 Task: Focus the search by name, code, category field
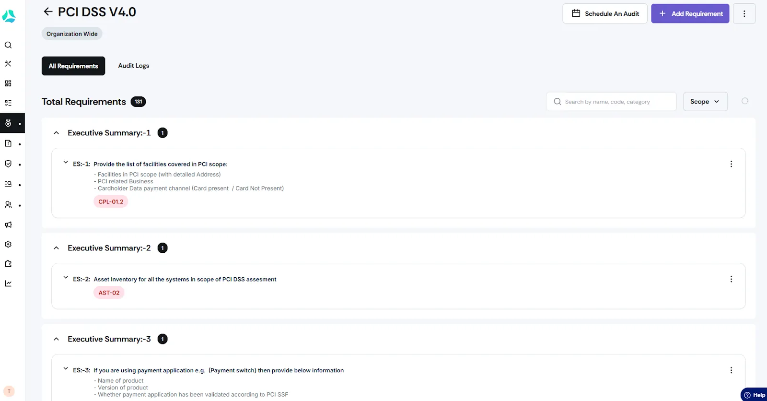click(611, 102)
